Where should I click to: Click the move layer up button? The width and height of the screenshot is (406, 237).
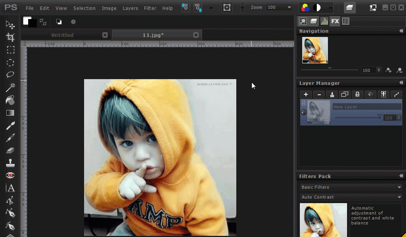pyautogui.click(x=384, y=94)
